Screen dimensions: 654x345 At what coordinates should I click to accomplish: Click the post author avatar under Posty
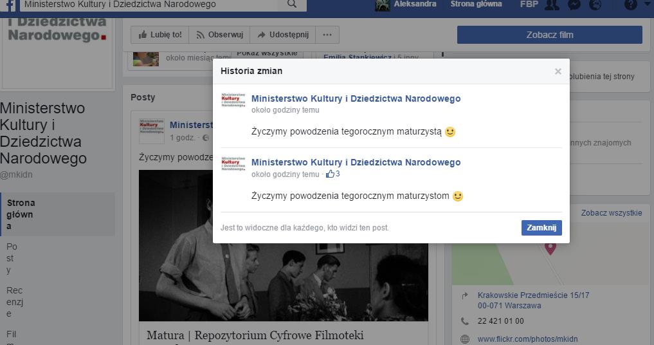151,131
